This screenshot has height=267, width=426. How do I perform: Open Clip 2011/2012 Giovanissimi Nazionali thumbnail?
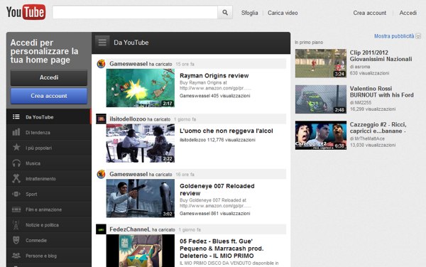(321, 63)
